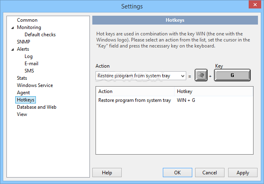Click the Hotkey column header
This screenshot has height=184, width=264.
click(214, 91)
